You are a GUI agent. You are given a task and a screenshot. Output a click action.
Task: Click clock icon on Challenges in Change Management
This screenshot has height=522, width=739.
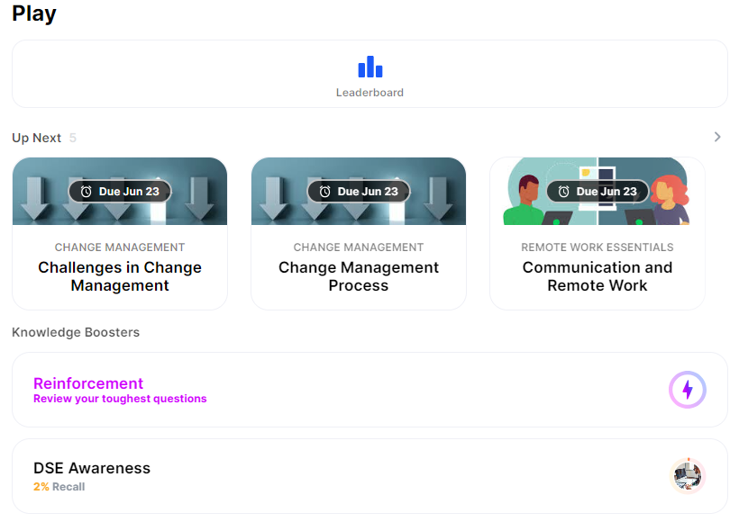(x=86, y=192)
